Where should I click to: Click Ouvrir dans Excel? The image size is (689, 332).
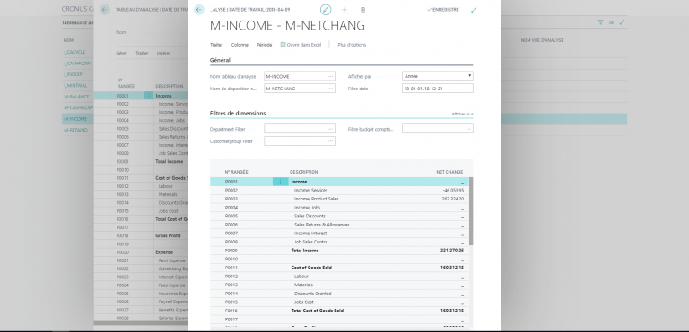[x=301, y=45]
